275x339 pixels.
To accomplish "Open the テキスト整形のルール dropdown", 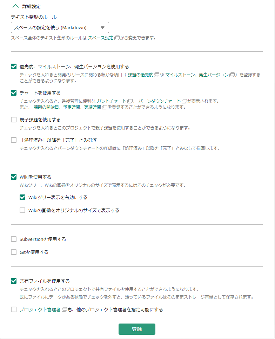I will 60,27.
